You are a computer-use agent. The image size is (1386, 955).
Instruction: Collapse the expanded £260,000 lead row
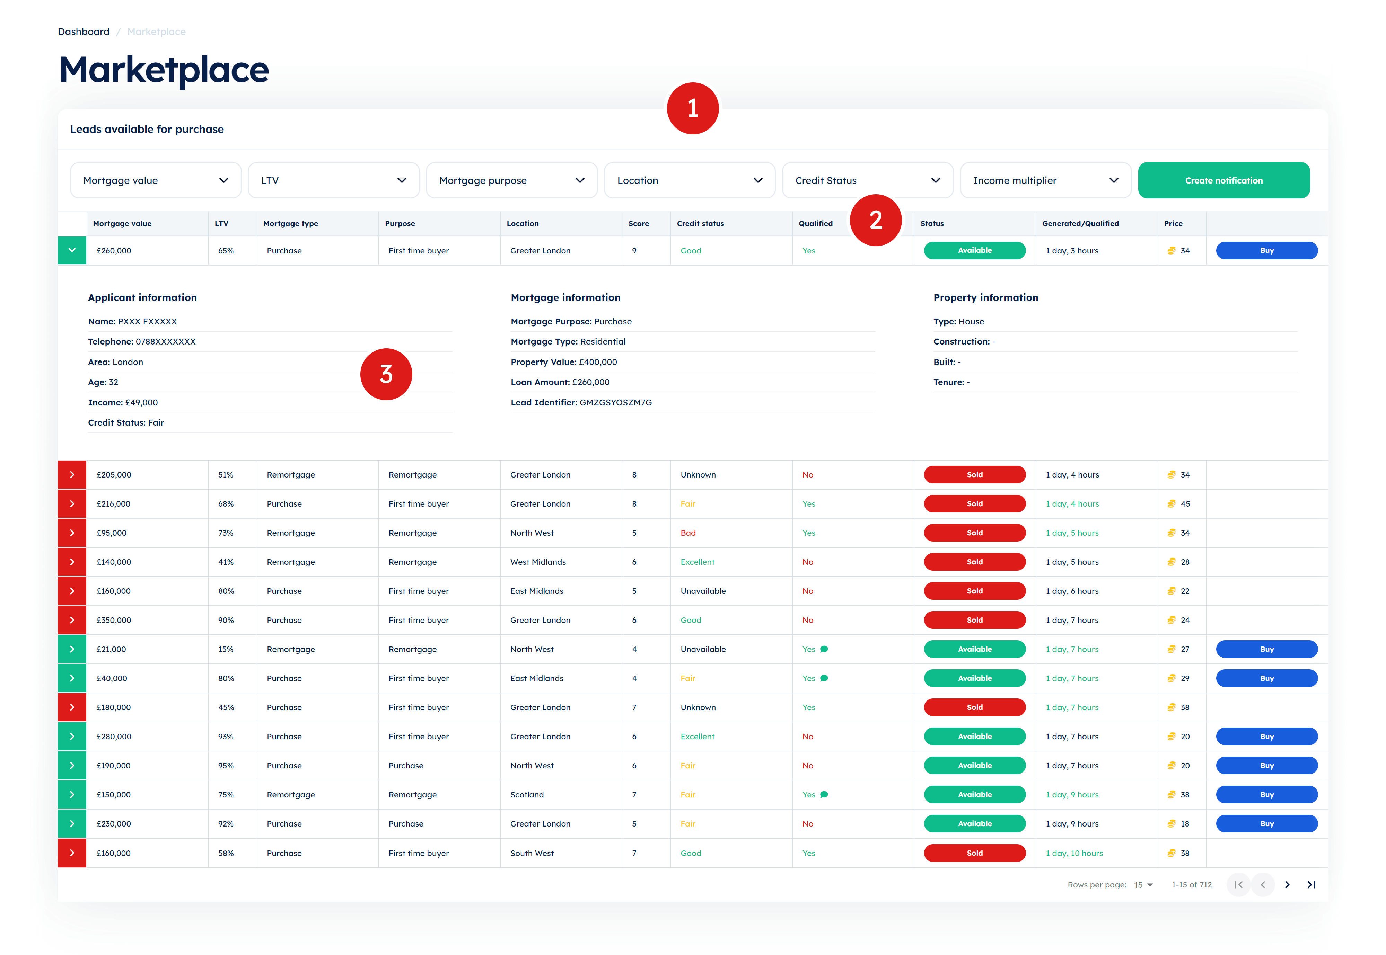click(x=72, y=250)
